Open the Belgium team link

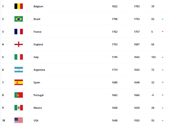(38, 6)
